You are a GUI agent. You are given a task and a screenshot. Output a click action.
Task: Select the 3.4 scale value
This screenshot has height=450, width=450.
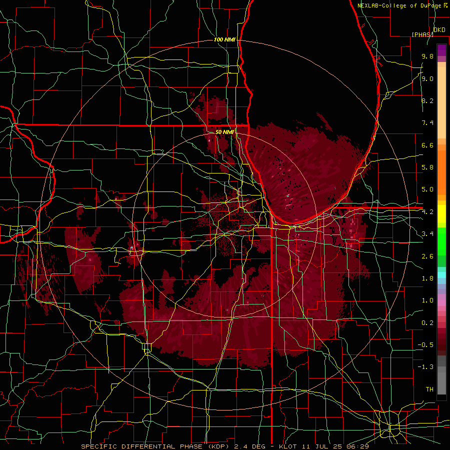[427, 234]
